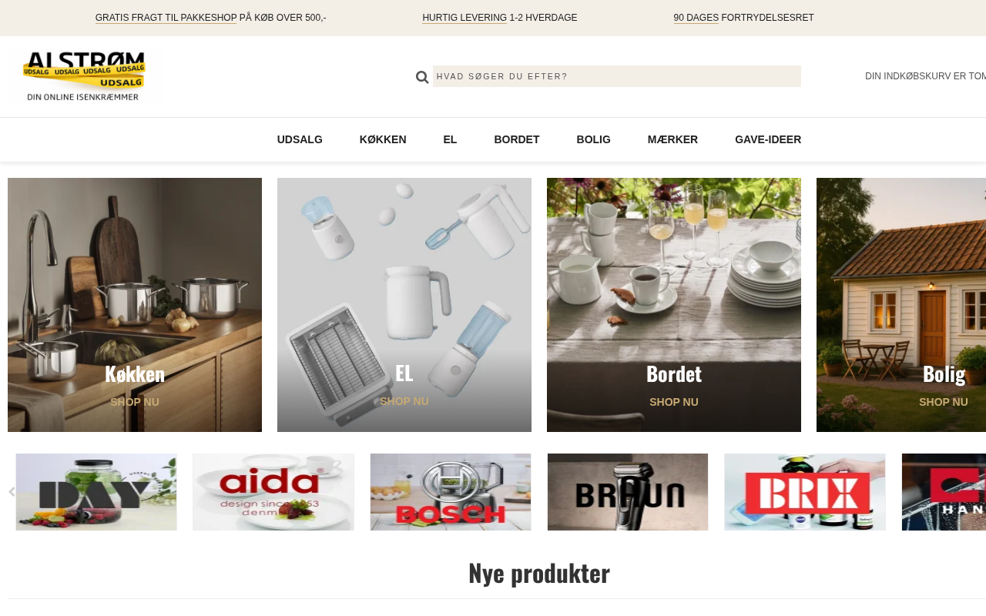Open the Braun brand logo tile

coord(628,492)
